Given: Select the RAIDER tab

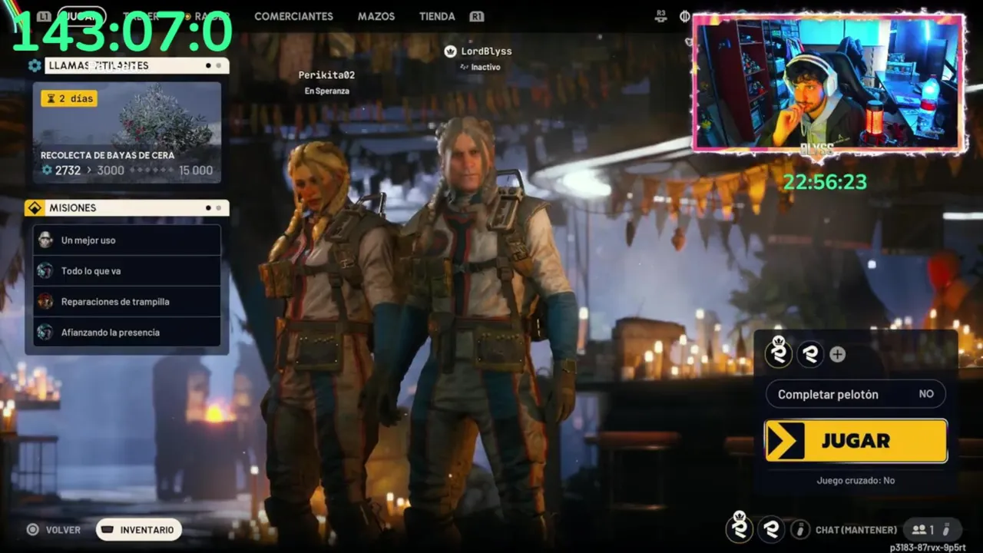Looking at the screenshot, I should [212, 16].
